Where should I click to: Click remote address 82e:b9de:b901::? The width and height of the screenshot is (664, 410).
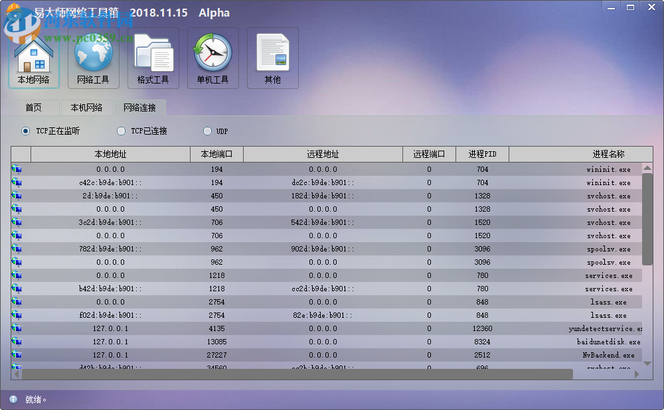coord(323,315)
